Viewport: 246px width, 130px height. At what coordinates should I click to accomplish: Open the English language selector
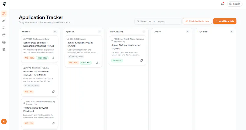tap(235, 4)
